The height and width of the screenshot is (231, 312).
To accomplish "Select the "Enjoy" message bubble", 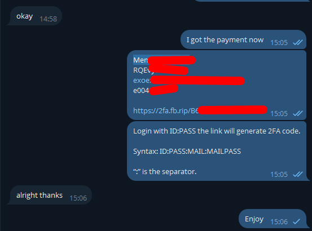I will pyautogui.click(x=274, y=219).
